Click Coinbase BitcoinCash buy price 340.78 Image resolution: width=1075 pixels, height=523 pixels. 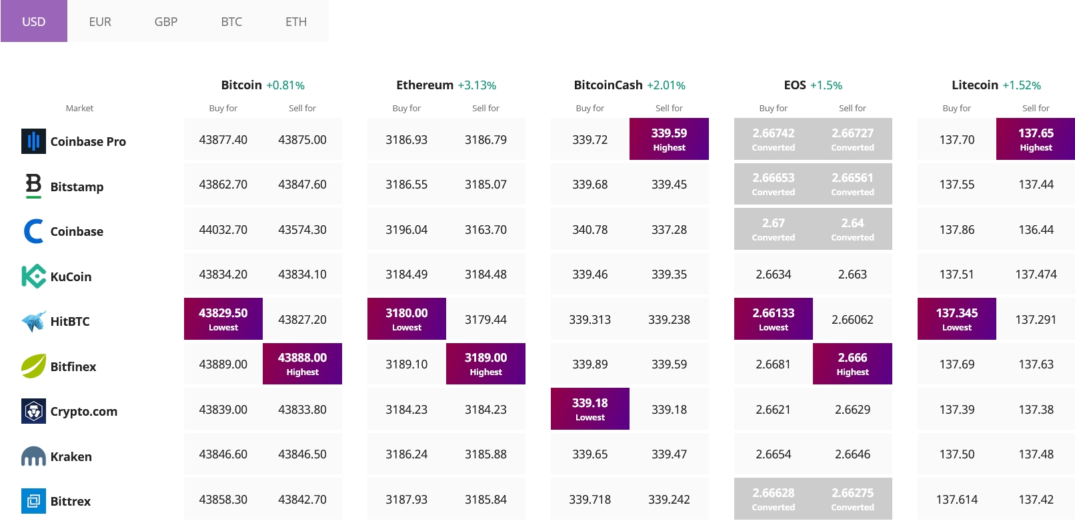(590, 229)
